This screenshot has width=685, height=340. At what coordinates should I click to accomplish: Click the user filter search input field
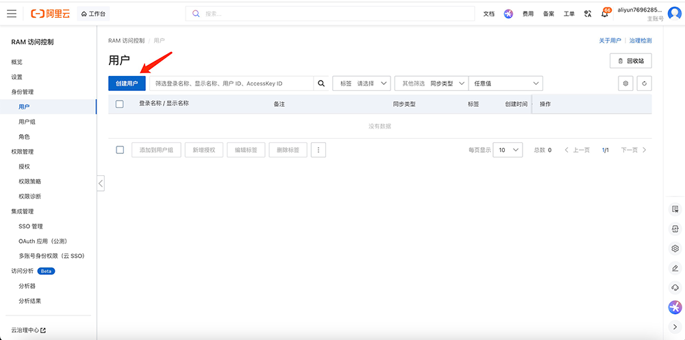pyautogui.click(x=232, y=83)
